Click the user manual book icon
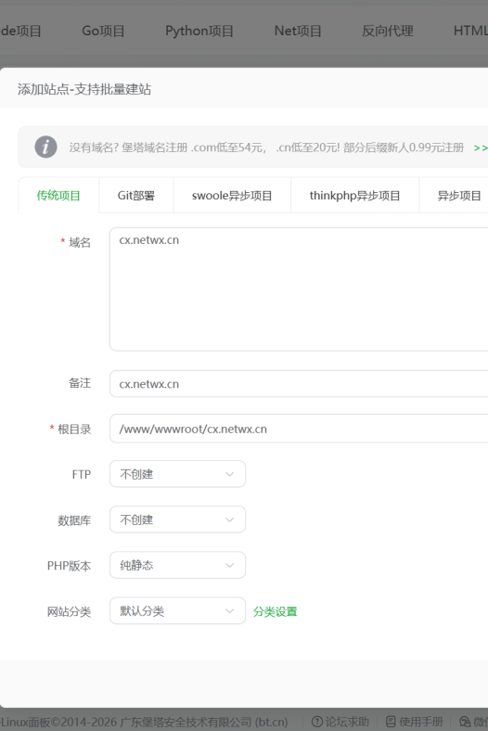Image resolution: width=488 pixels, height=731 pixels. 392,722
